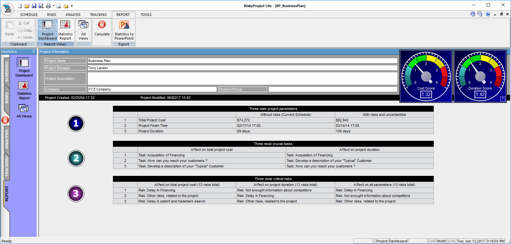
Task: Click the Project Name input field
Action: coord(242,61)
